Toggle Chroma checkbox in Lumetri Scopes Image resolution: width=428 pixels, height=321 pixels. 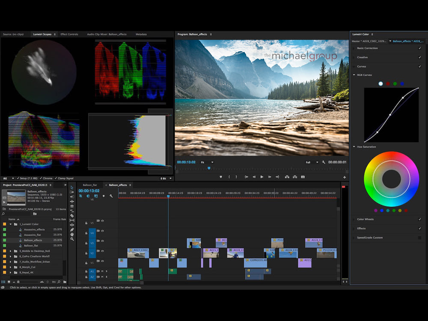click(41, 178)
